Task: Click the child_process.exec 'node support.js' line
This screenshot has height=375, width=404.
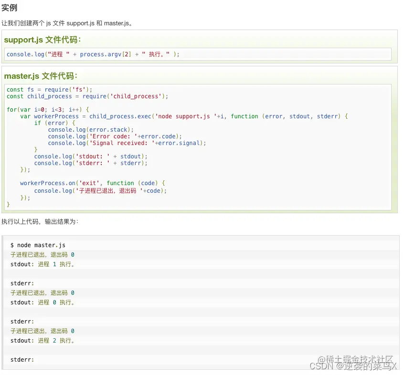Action: 184,116
